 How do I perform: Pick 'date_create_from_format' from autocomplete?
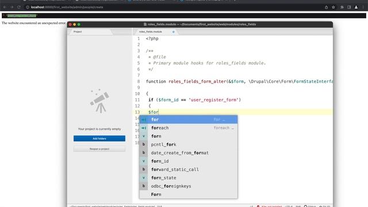[x=189, y=153]
